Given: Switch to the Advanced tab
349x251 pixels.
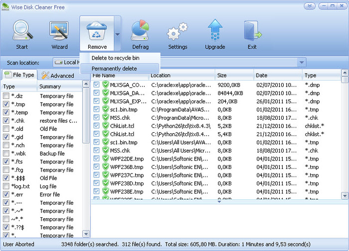Looking at the screenshot, I should 58,76.
